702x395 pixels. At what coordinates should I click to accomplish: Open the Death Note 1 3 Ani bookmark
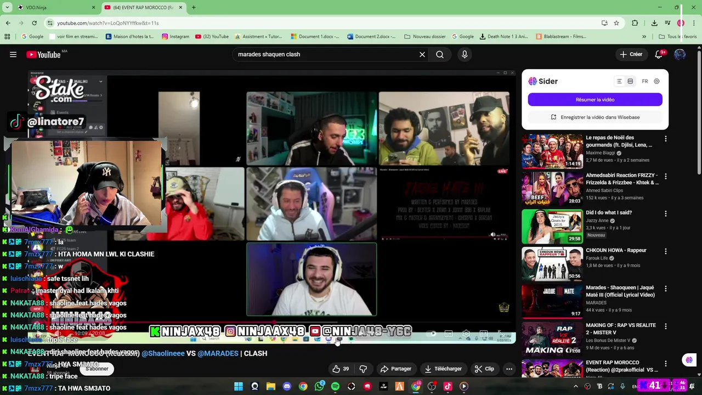click(x=504, y=37)
